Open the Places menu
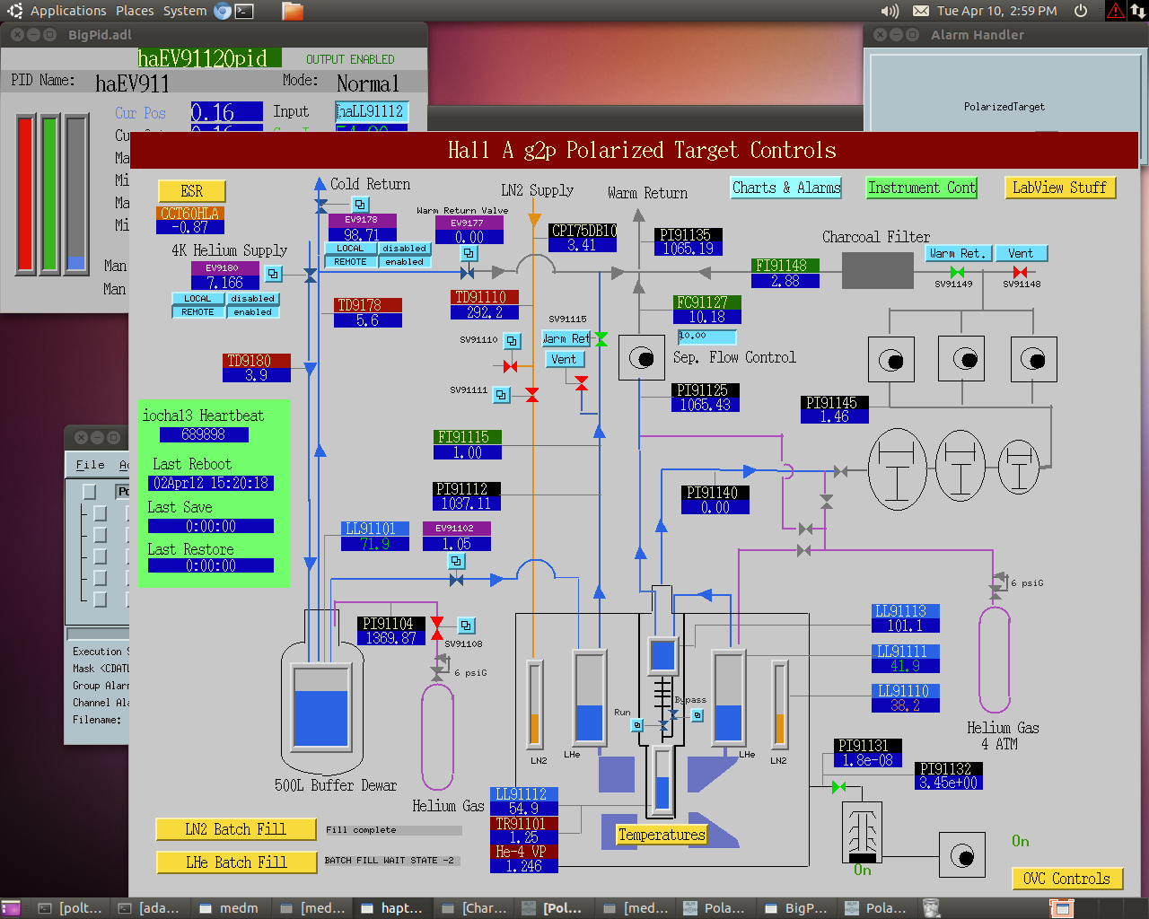This screenshot has height=919, width=1149. [x=135, y=11]
